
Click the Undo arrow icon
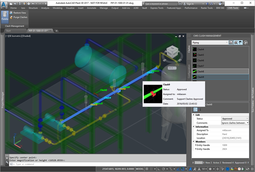[33, 4]
